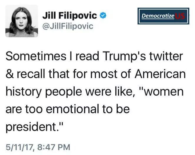The height and width of the screenshot is (155, 195).
Task: Open the @JillFilipovic handle link
Action: coord(68,26)
